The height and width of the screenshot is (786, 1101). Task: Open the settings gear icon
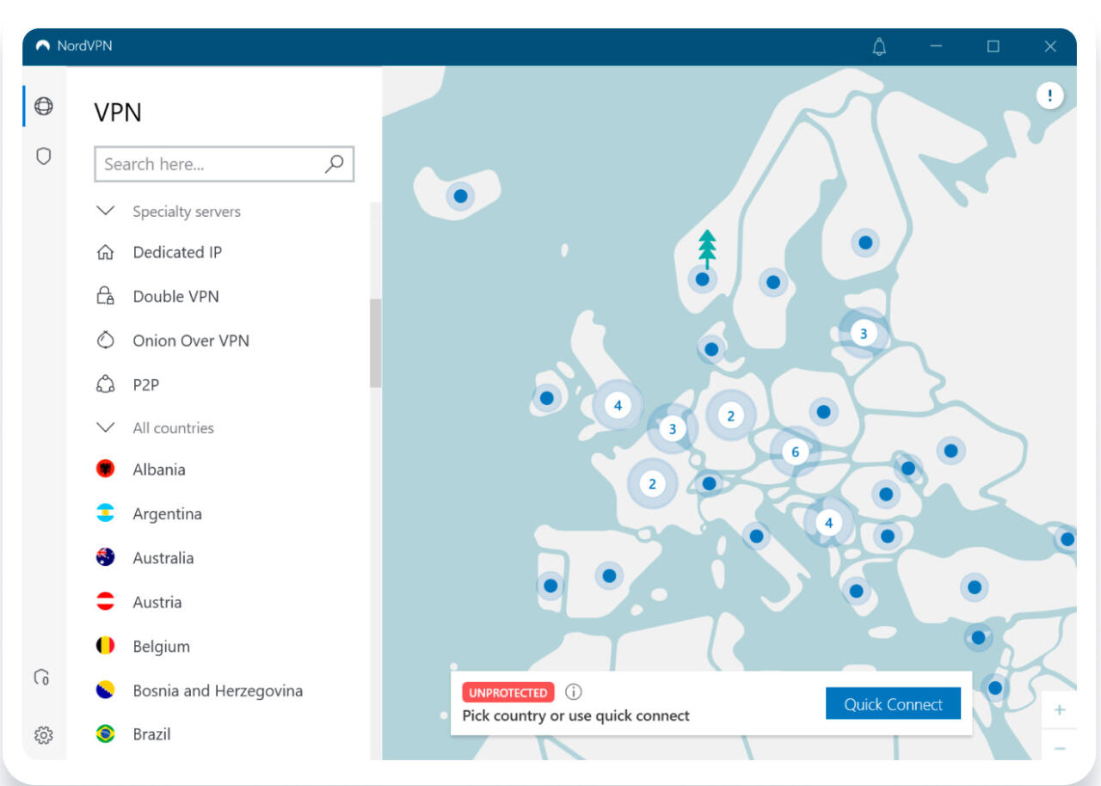[43, 734]
